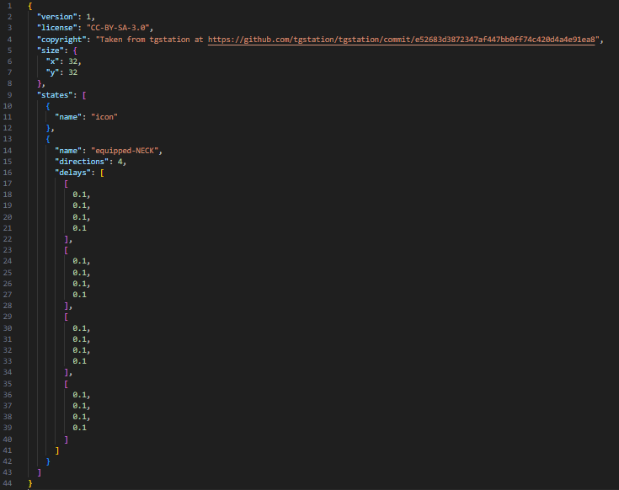The image size is (619, 490).
Task: Click the opening brace on line 1
Action: pyautogui.click(x=30, y=6)
